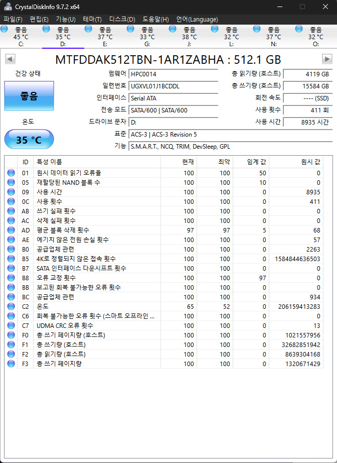Open the 테마(T) menu
The image size is (337, 463).
(x=92, y=20)
